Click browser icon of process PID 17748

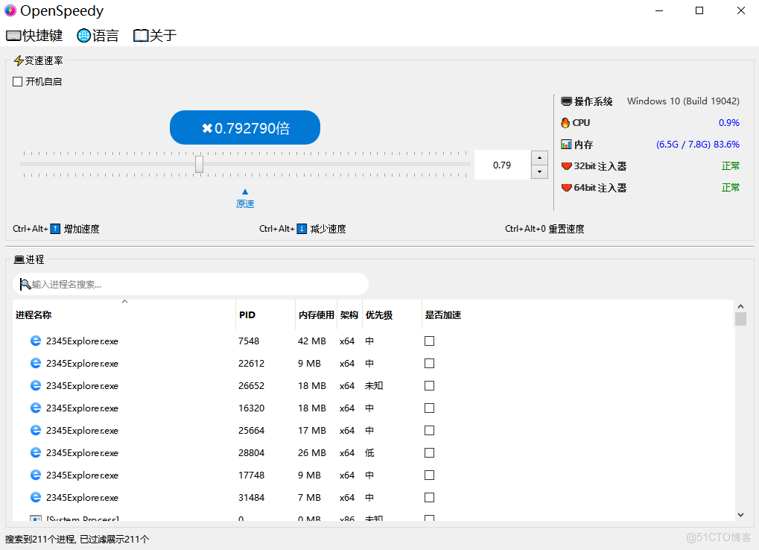[x=35, y=475]
